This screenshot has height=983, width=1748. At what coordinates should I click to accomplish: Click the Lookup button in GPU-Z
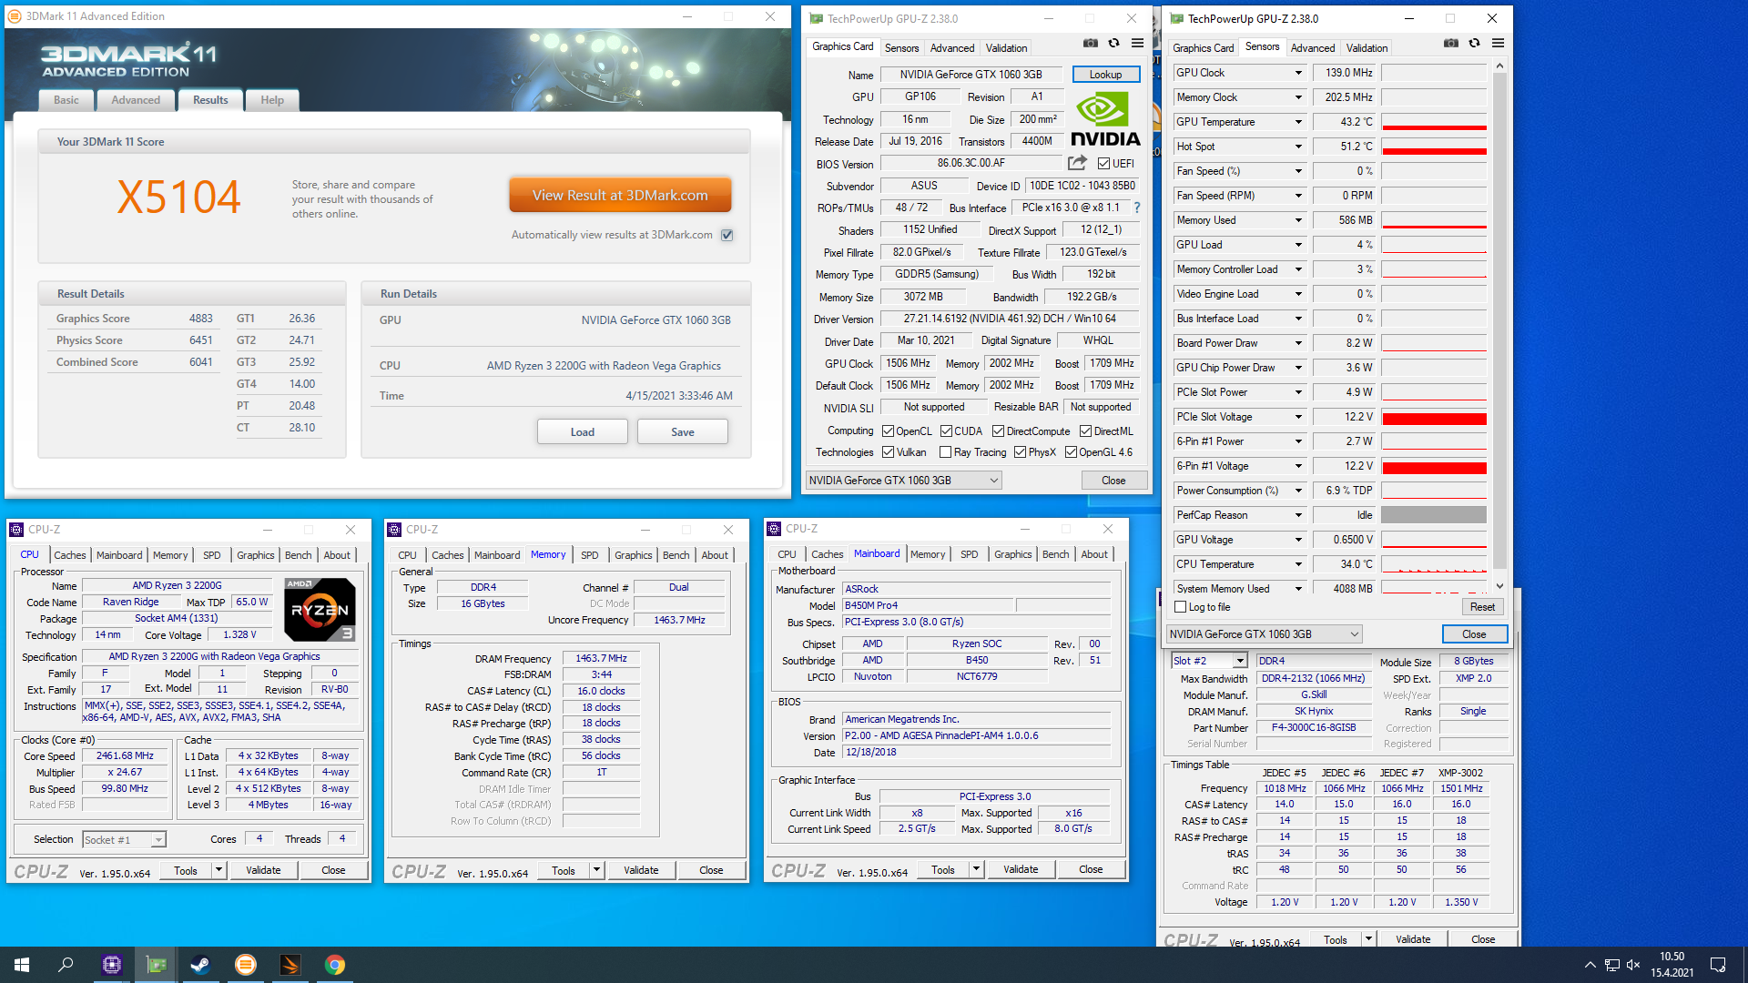coord(1105,75)
